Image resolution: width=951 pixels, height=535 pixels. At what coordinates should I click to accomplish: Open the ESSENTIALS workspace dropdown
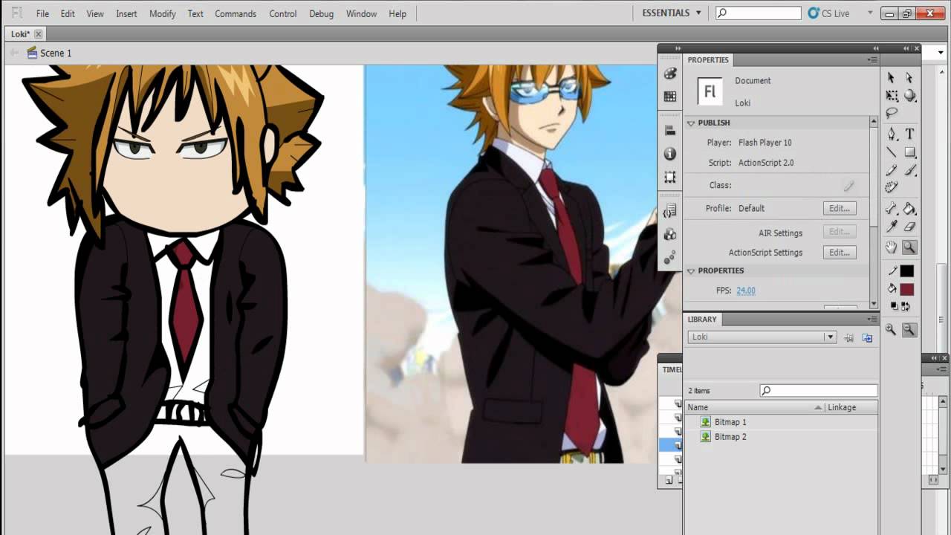pyautogui.click(x=672, y=13)
